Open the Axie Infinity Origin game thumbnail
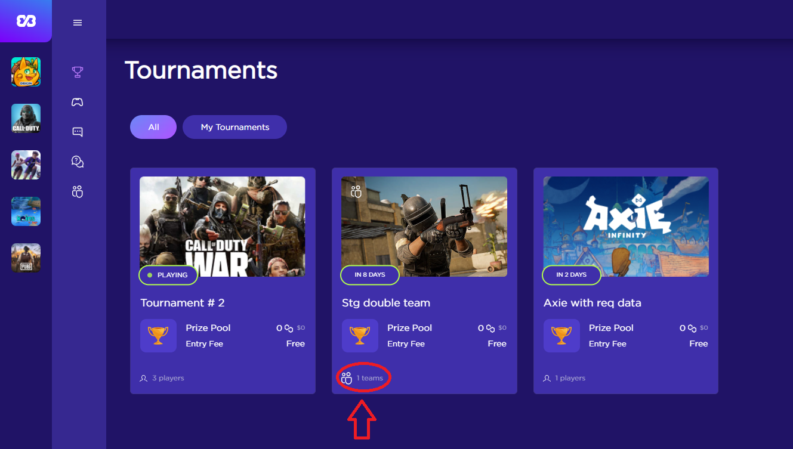Screen dimensions: 793x449 pos(26,72)
